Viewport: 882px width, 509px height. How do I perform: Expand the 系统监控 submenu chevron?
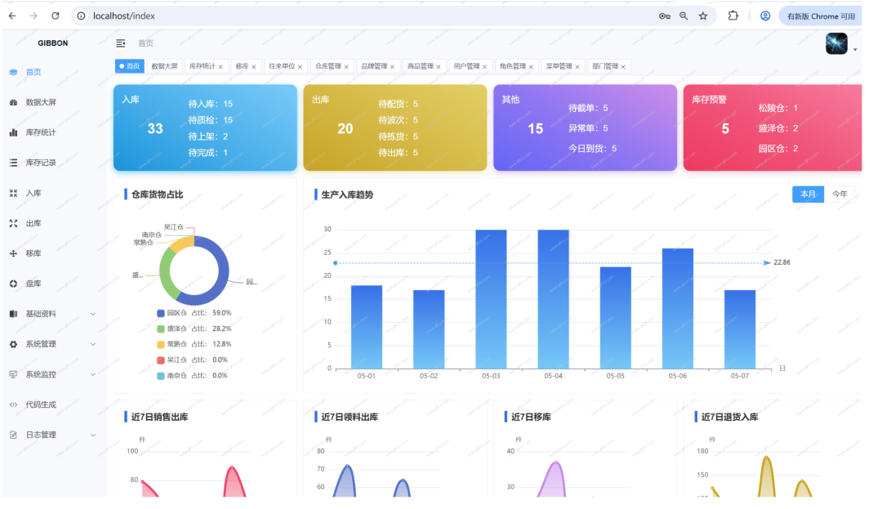(x=93, y=374)
